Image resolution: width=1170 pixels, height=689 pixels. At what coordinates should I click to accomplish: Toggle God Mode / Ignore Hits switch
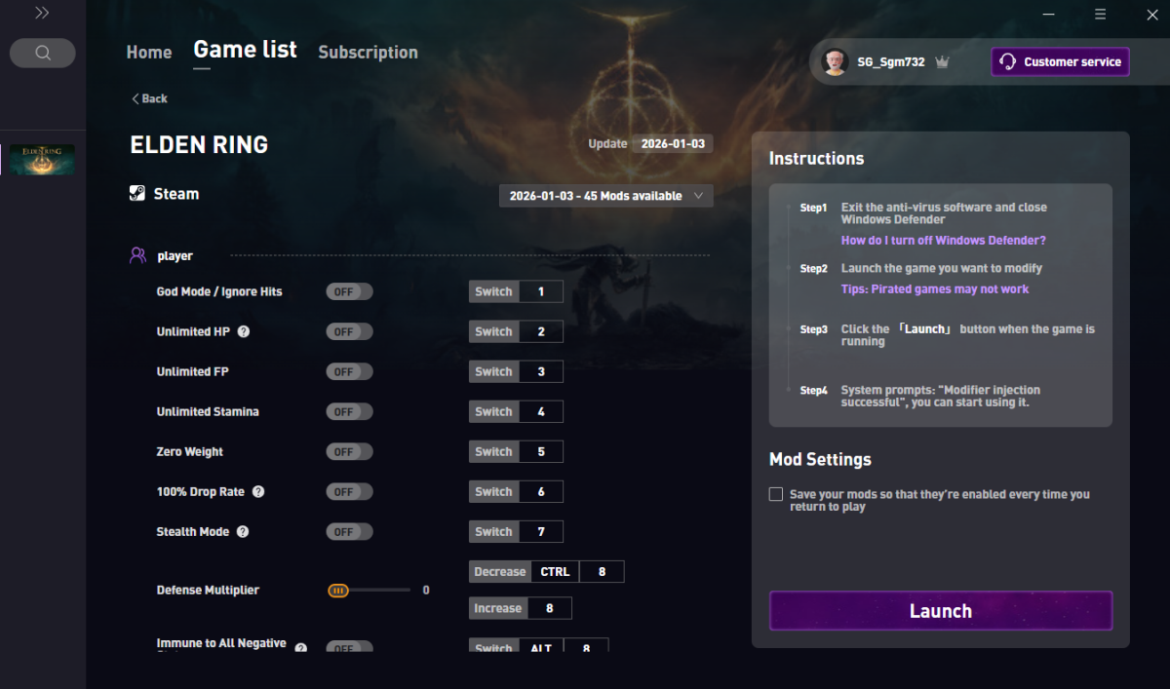point(349,291)
